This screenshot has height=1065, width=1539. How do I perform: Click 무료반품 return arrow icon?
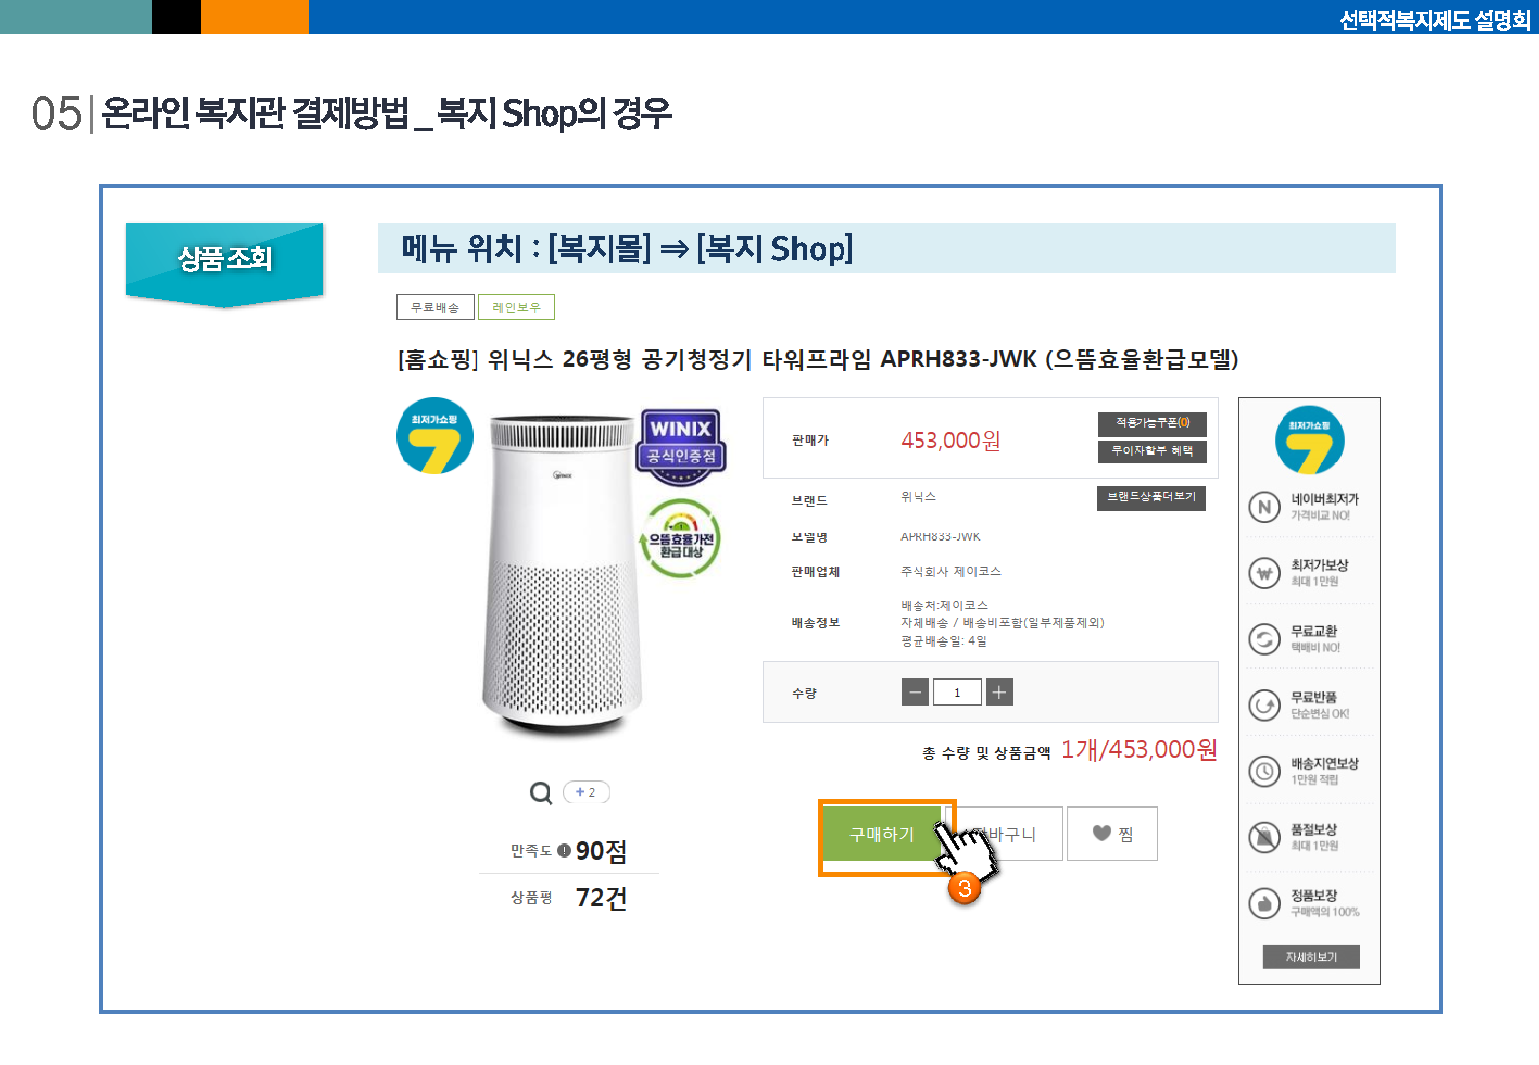(1264, 705)
